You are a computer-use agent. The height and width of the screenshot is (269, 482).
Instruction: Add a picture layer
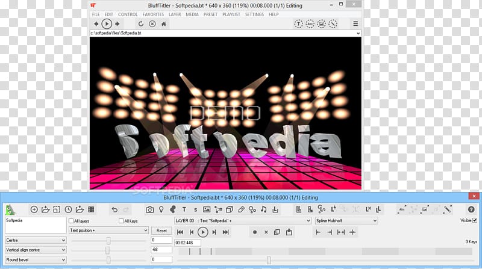(x=207, y=210)
